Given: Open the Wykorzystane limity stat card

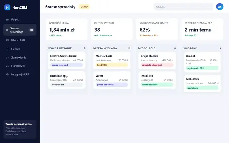Looking at the screenshot, I should pos(157,29).
